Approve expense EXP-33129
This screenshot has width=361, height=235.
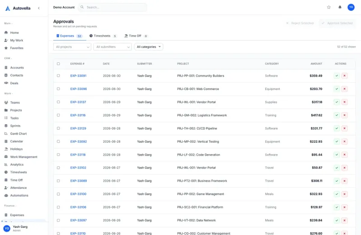tap(337, 128)
